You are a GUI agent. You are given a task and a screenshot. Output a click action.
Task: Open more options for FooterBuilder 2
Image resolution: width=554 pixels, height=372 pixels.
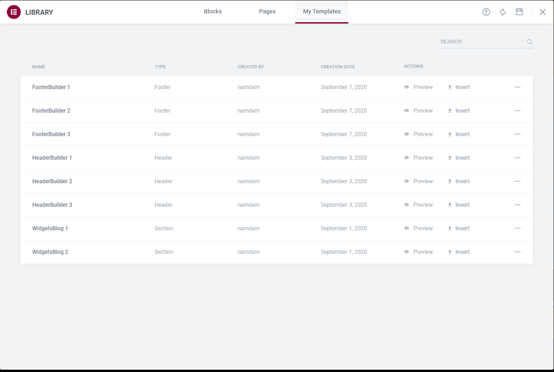click(x=518, y=111)
